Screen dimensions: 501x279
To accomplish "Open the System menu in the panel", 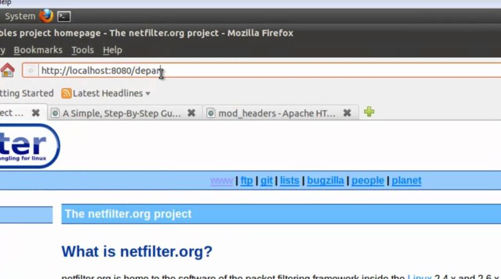I will click(x=20, y=16).
